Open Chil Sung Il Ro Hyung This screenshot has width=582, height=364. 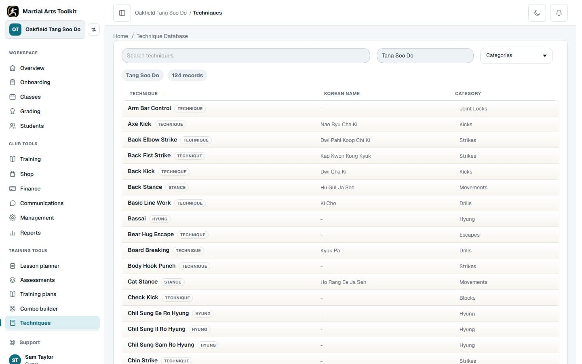click(x=156, y=329)
